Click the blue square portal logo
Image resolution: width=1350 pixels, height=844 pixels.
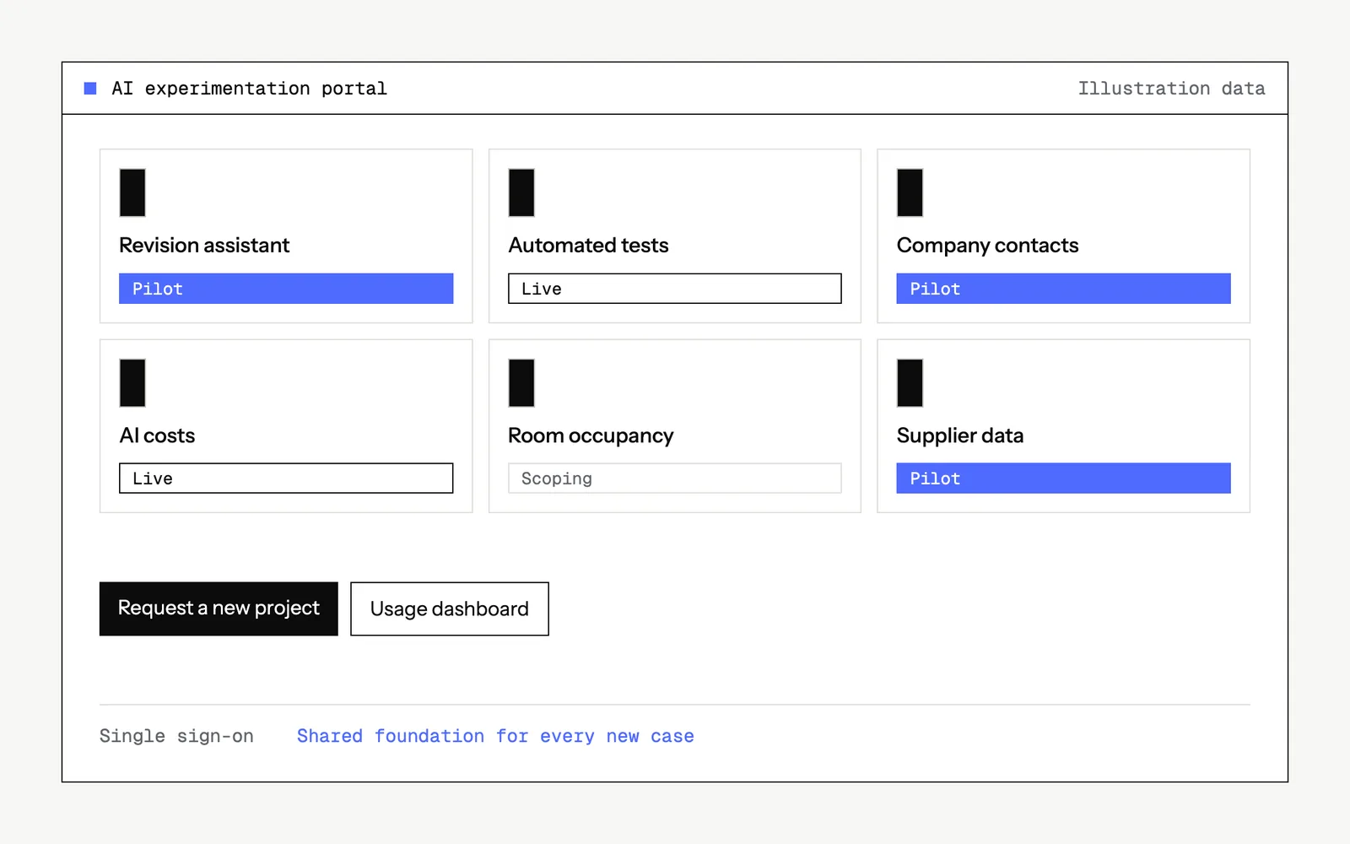(90, 89)
